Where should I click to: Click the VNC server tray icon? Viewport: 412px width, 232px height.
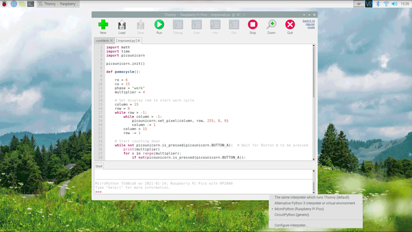[369, 4]
